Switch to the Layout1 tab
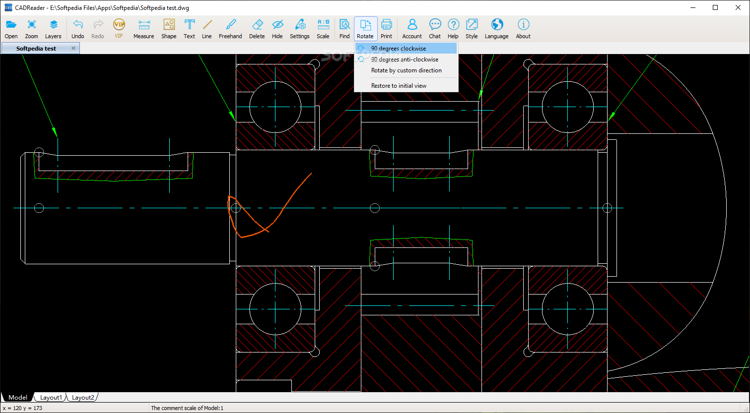This screenshot has width=750, height=413. tap(51, 397)
